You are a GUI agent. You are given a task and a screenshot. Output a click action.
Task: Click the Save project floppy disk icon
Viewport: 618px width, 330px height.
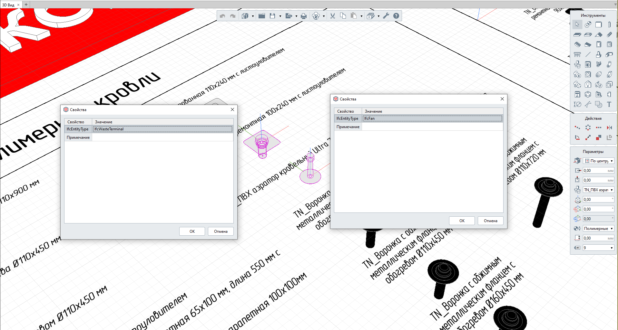tap(272, 16)
